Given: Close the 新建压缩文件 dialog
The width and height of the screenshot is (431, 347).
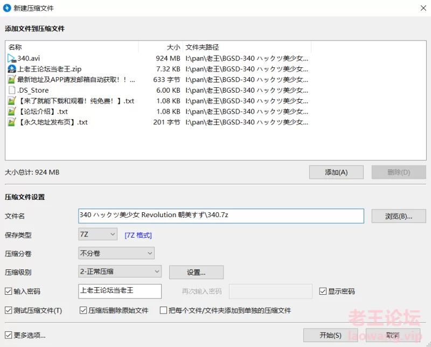Looking at the screenshot, I should [423, 8].
